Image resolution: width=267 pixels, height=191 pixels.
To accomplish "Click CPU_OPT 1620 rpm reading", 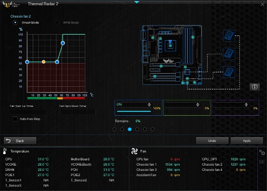I will [238, 159].
